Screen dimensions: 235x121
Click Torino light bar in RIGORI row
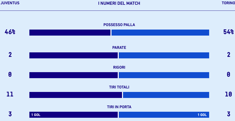click(164, 75)
